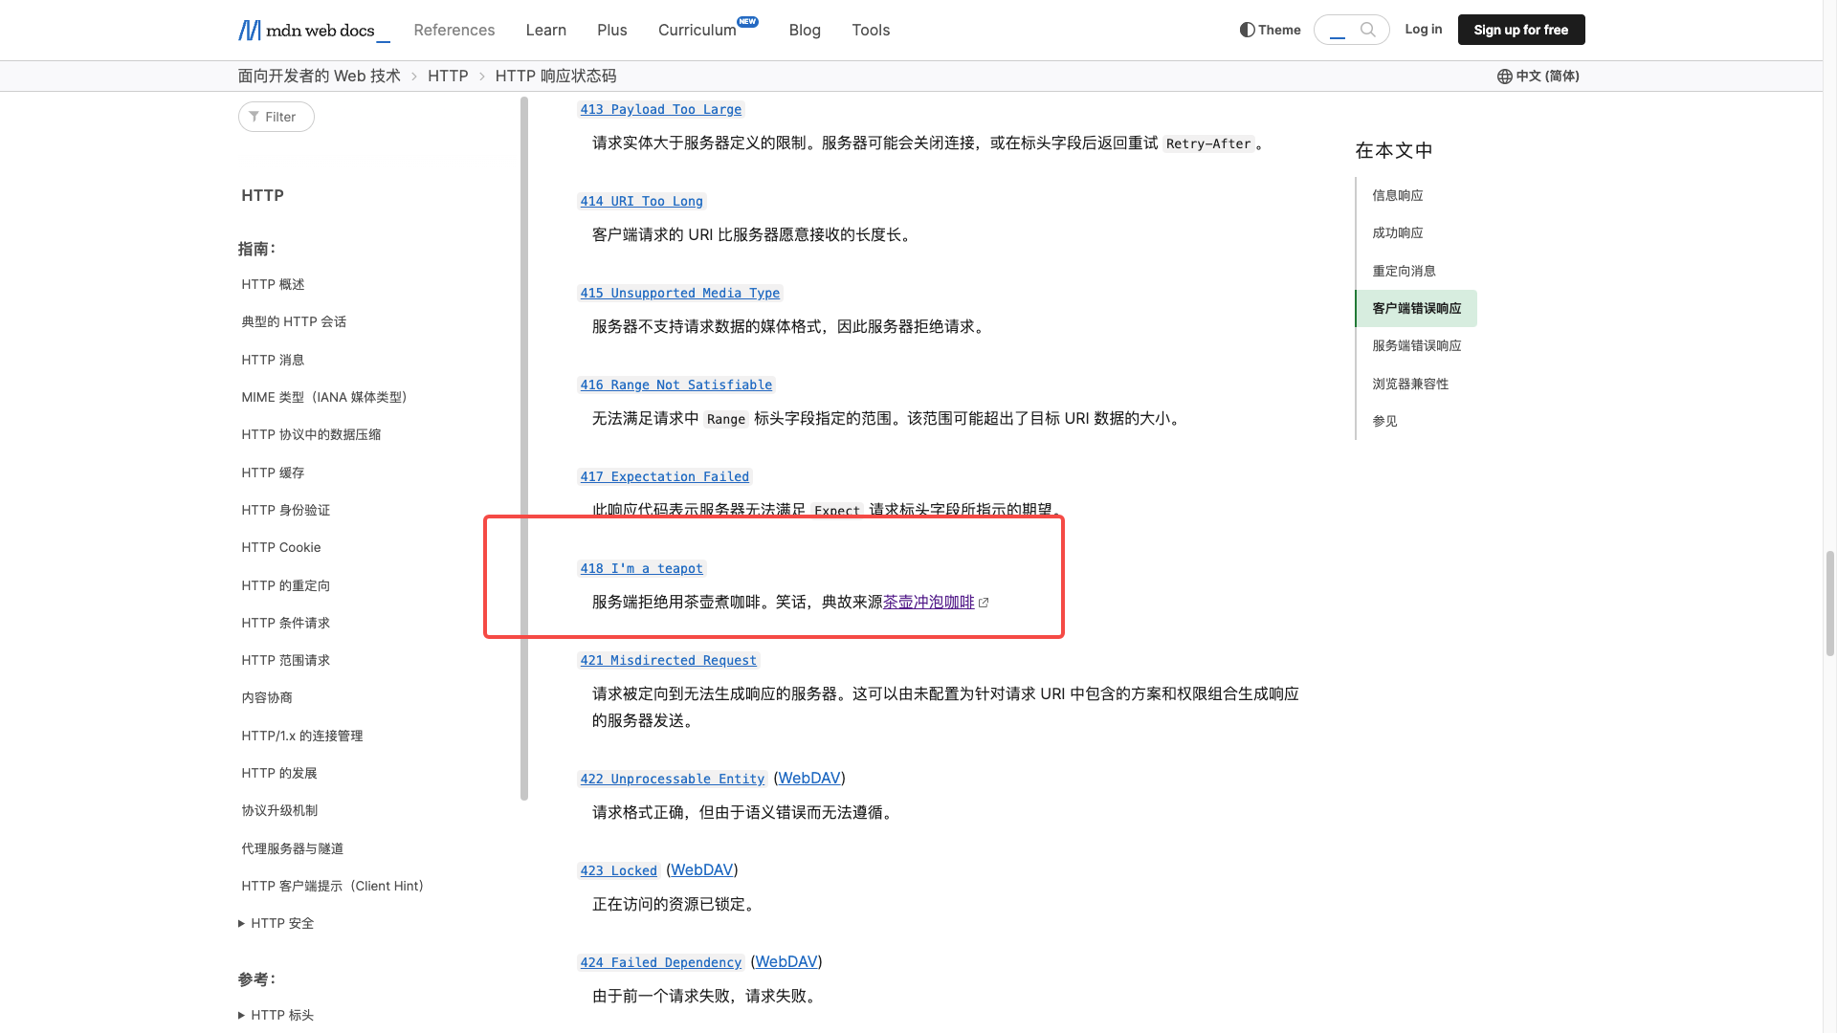Open HTTP Cookie in sidebar

coord(281,548)
